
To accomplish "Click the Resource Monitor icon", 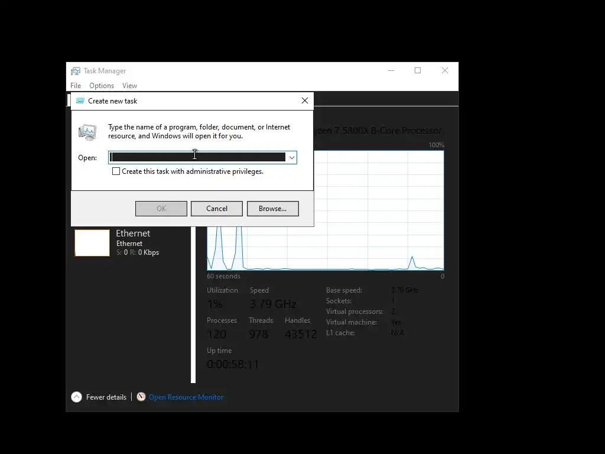I will click(x=141, y=397).
